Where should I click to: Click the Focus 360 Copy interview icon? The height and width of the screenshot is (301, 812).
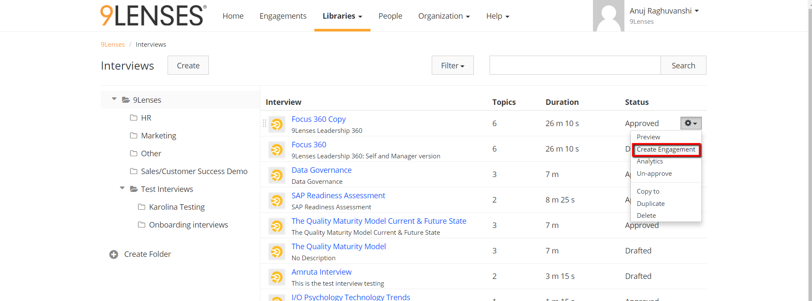pyautogui.click(x=277, y=124)
